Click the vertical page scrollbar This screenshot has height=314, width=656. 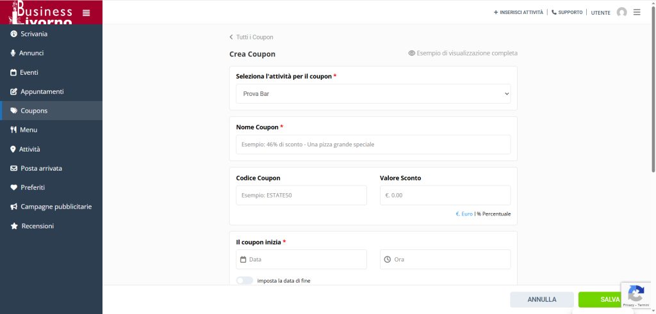click(653, 96)
